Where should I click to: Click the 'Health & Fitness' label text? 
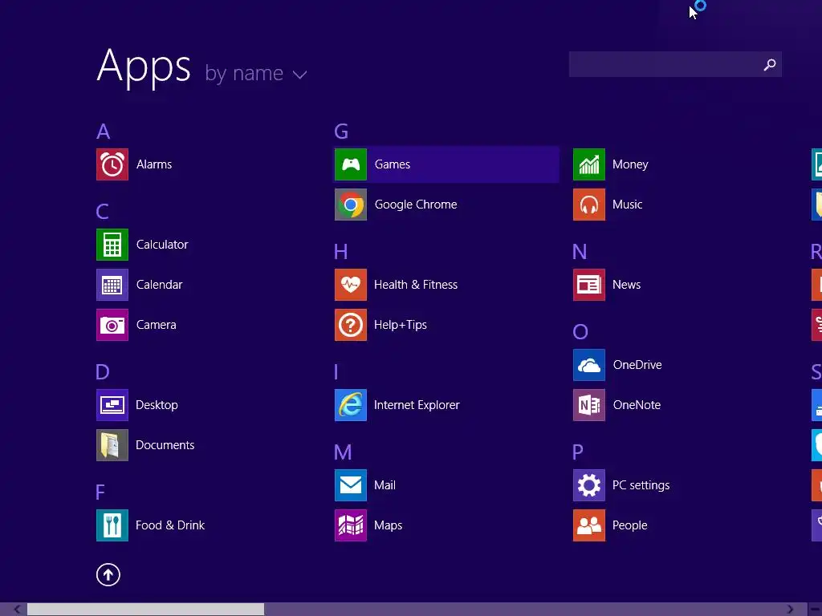coord(416,285)
